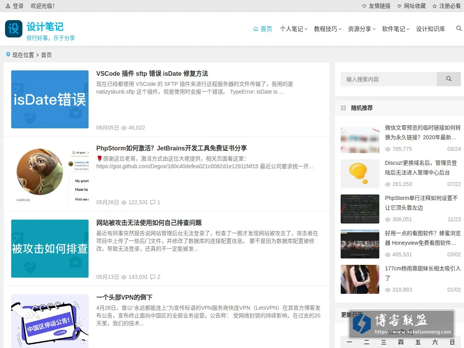Image resolution: width=464 pixels, height=348 pixels.
Task: Expand the 资源分享 dropdown chevron
Action: [374, 29]
